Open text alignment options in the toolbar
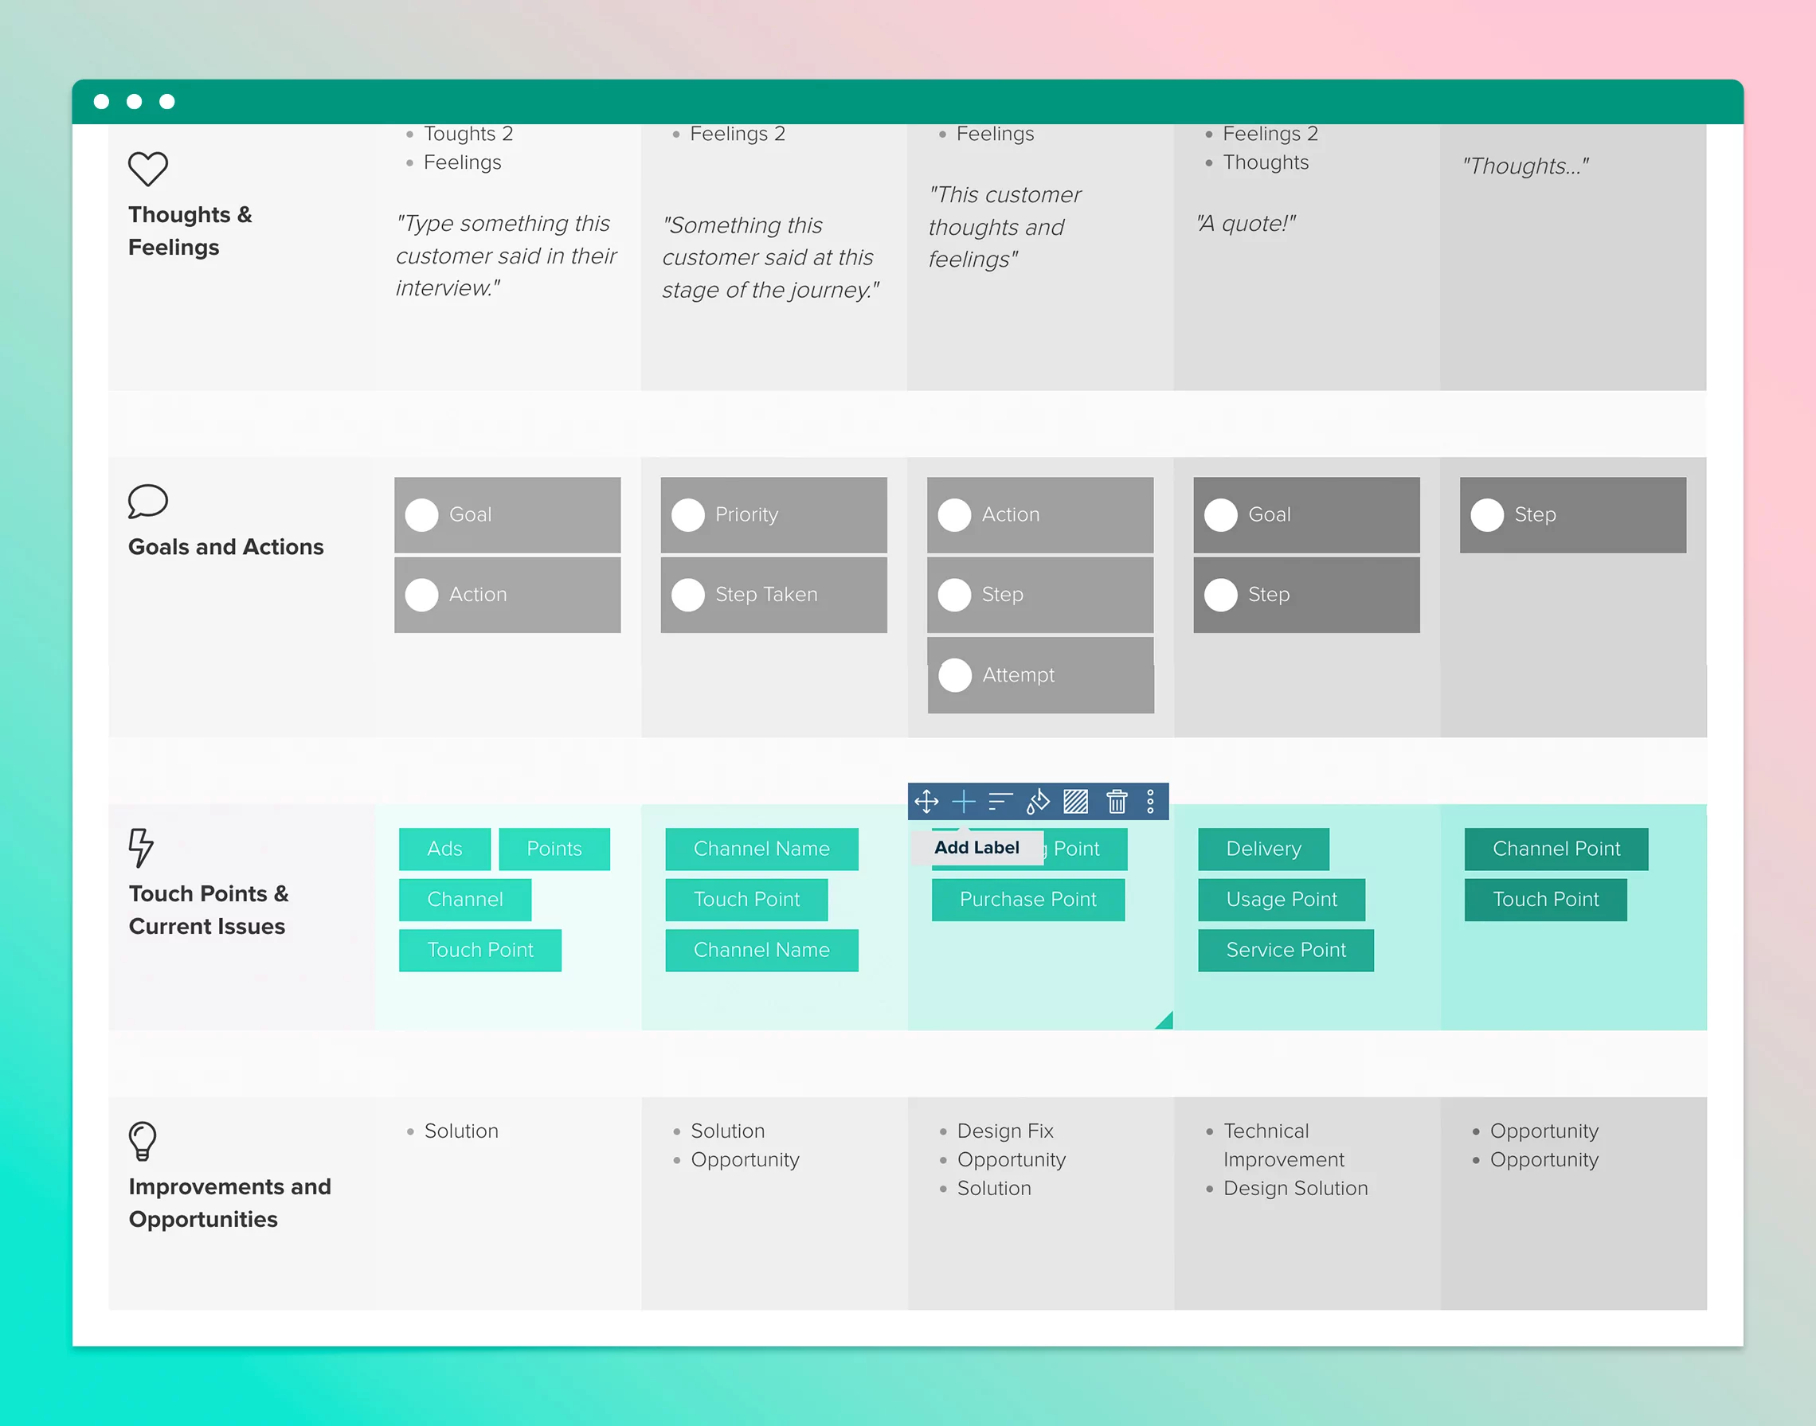Screen dimensions: 1816x1426 click(x=1000, y=802)
